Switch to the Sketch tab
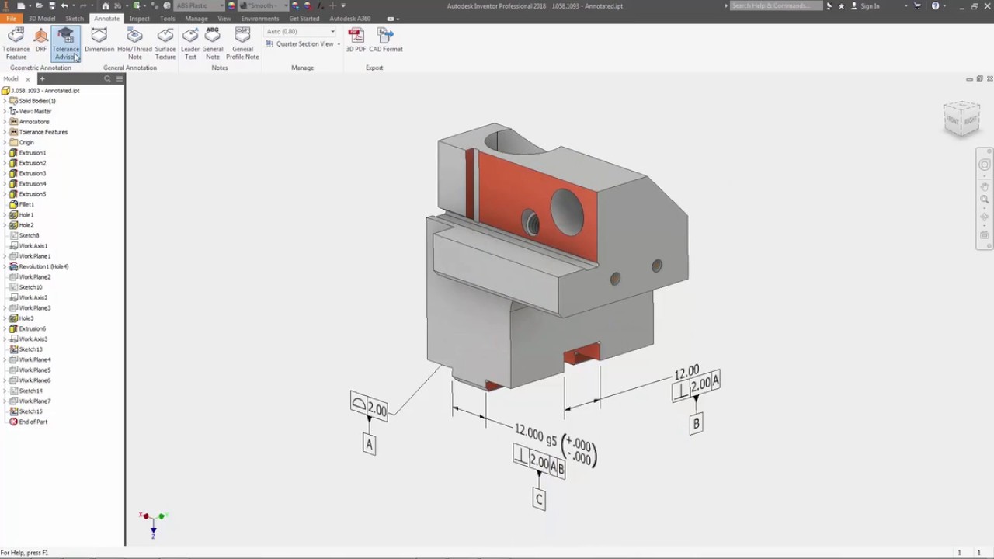Viewport: 994px width, 559px height. [75, 18]
